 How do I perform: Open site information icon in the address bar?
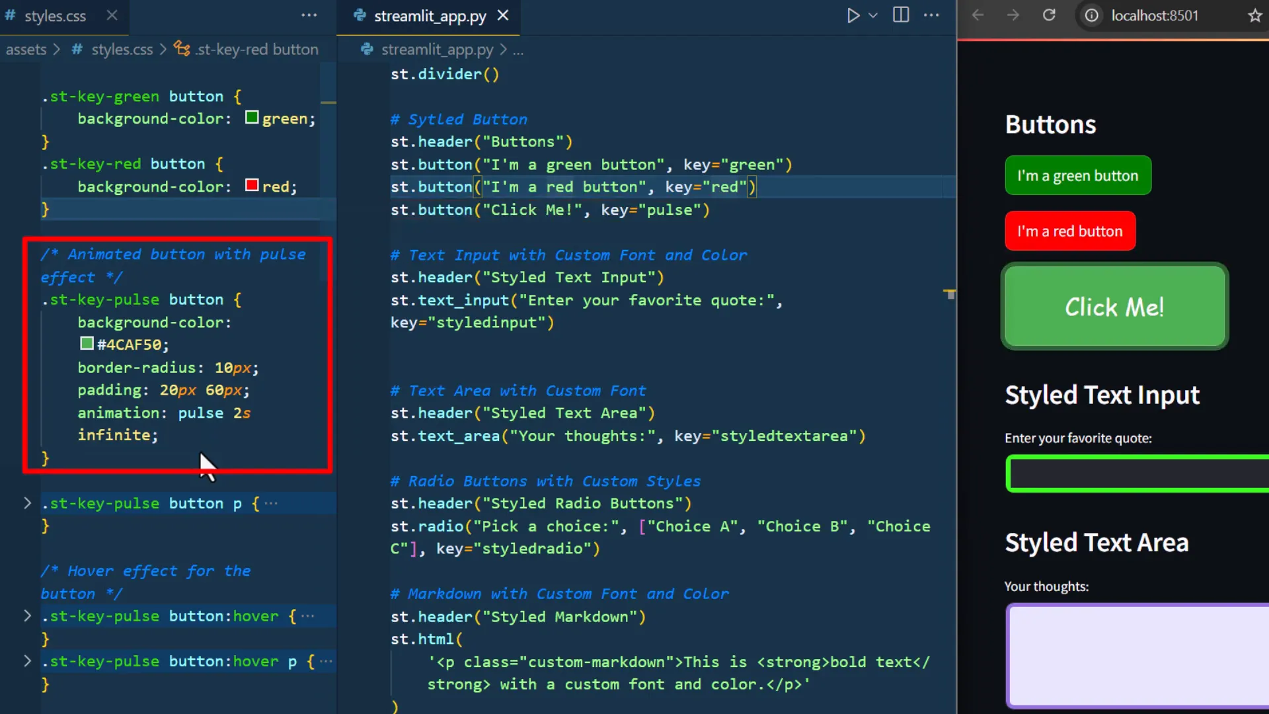pyautogui.click(x=1091, y=16)
